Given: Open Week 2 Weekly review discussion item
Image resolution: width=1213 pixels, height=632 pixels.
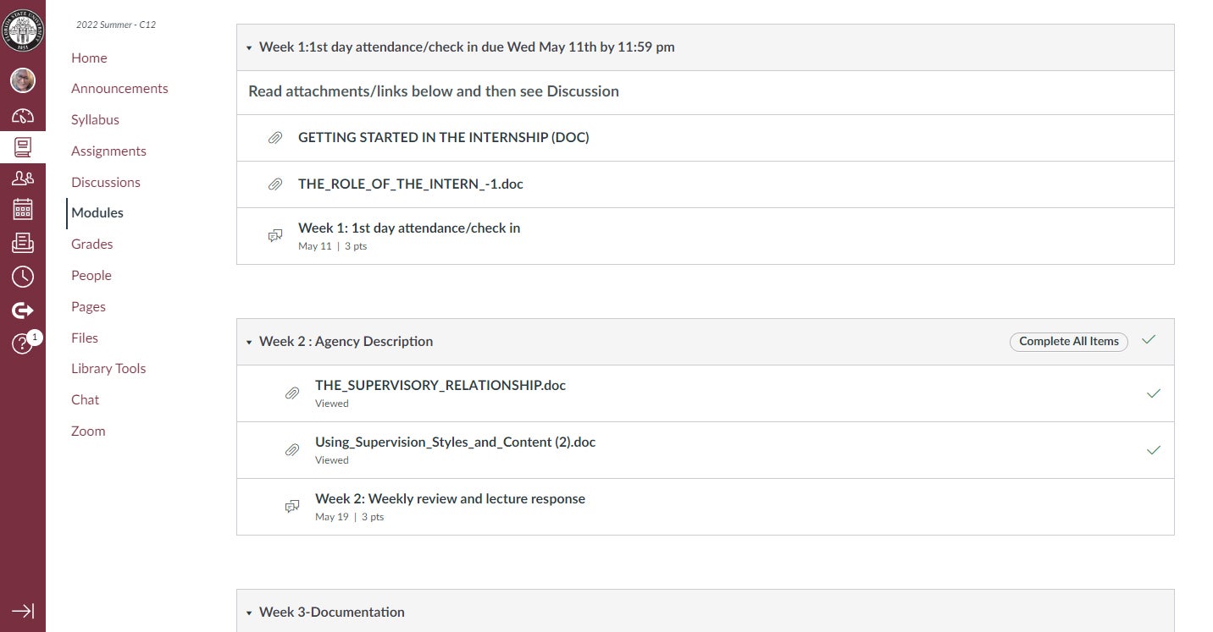Looking at the screenshot, I should click(x=450, y=498).
